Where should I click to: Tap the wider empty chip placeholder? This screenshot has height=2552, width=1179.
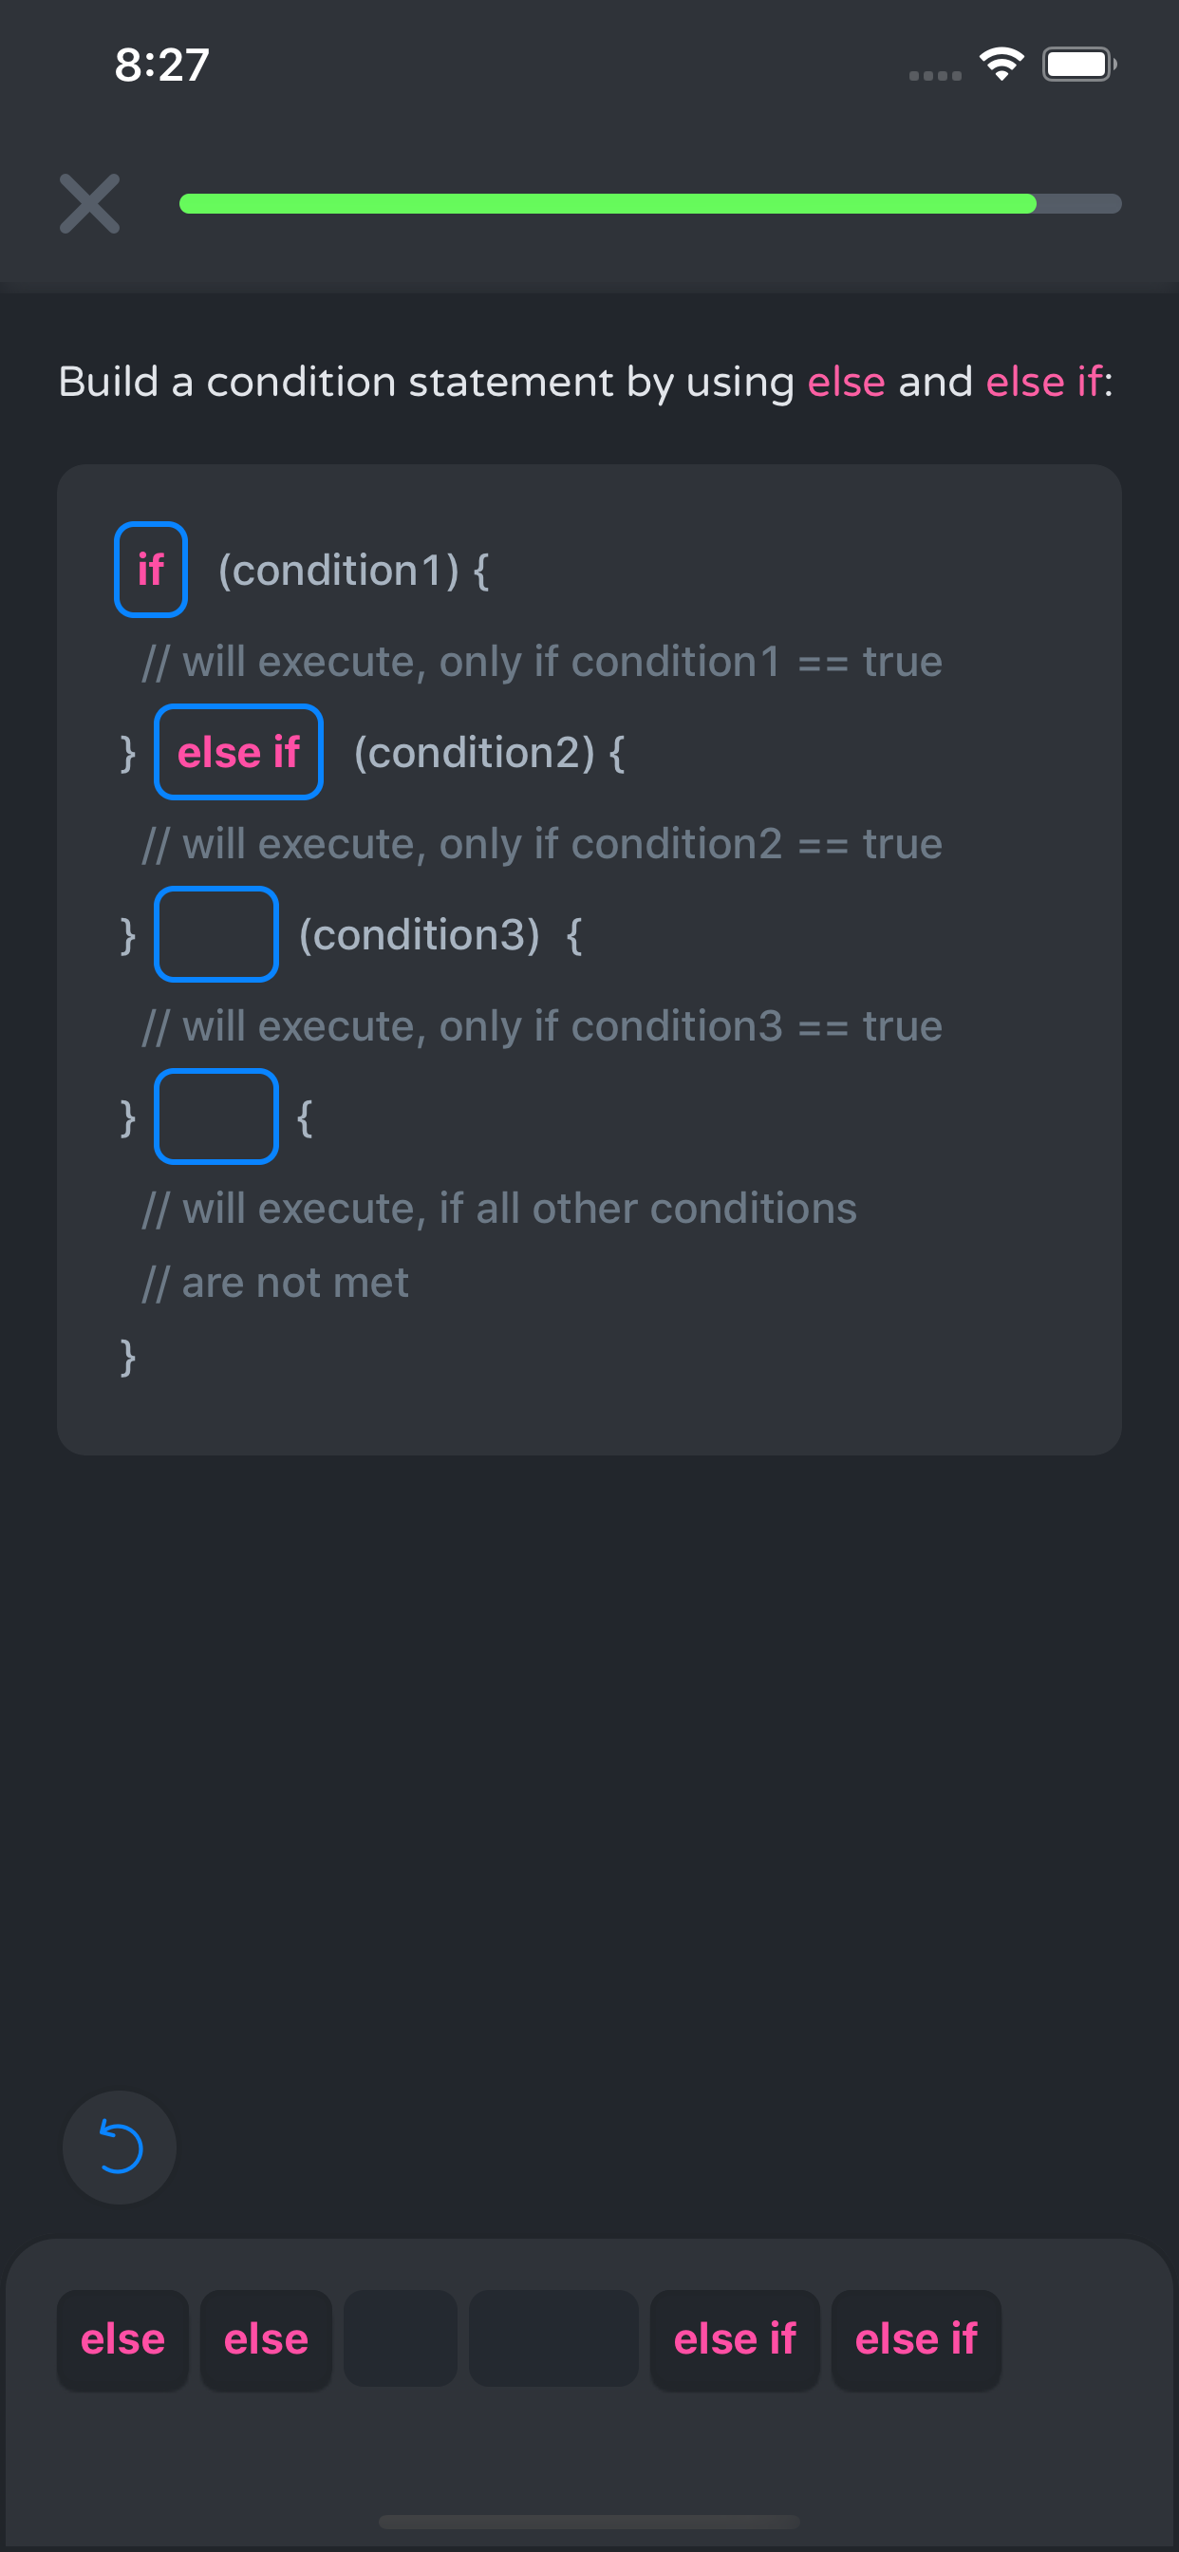coord(552,2339)
